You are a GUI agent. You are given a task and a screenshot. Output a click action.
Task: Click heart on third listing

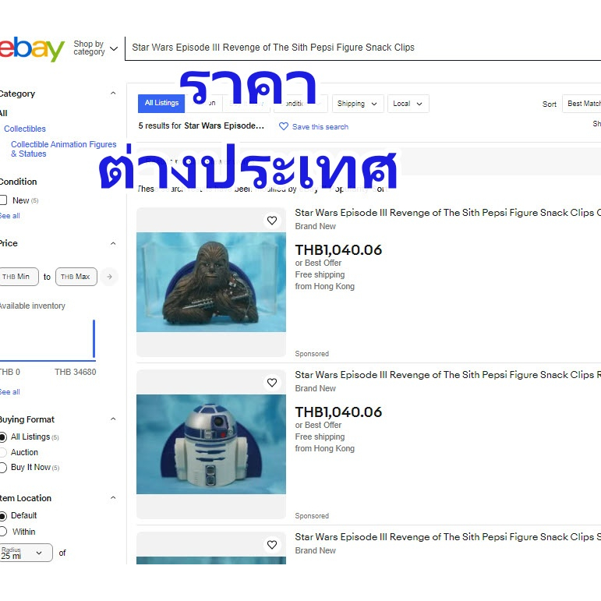coord(272,545)
